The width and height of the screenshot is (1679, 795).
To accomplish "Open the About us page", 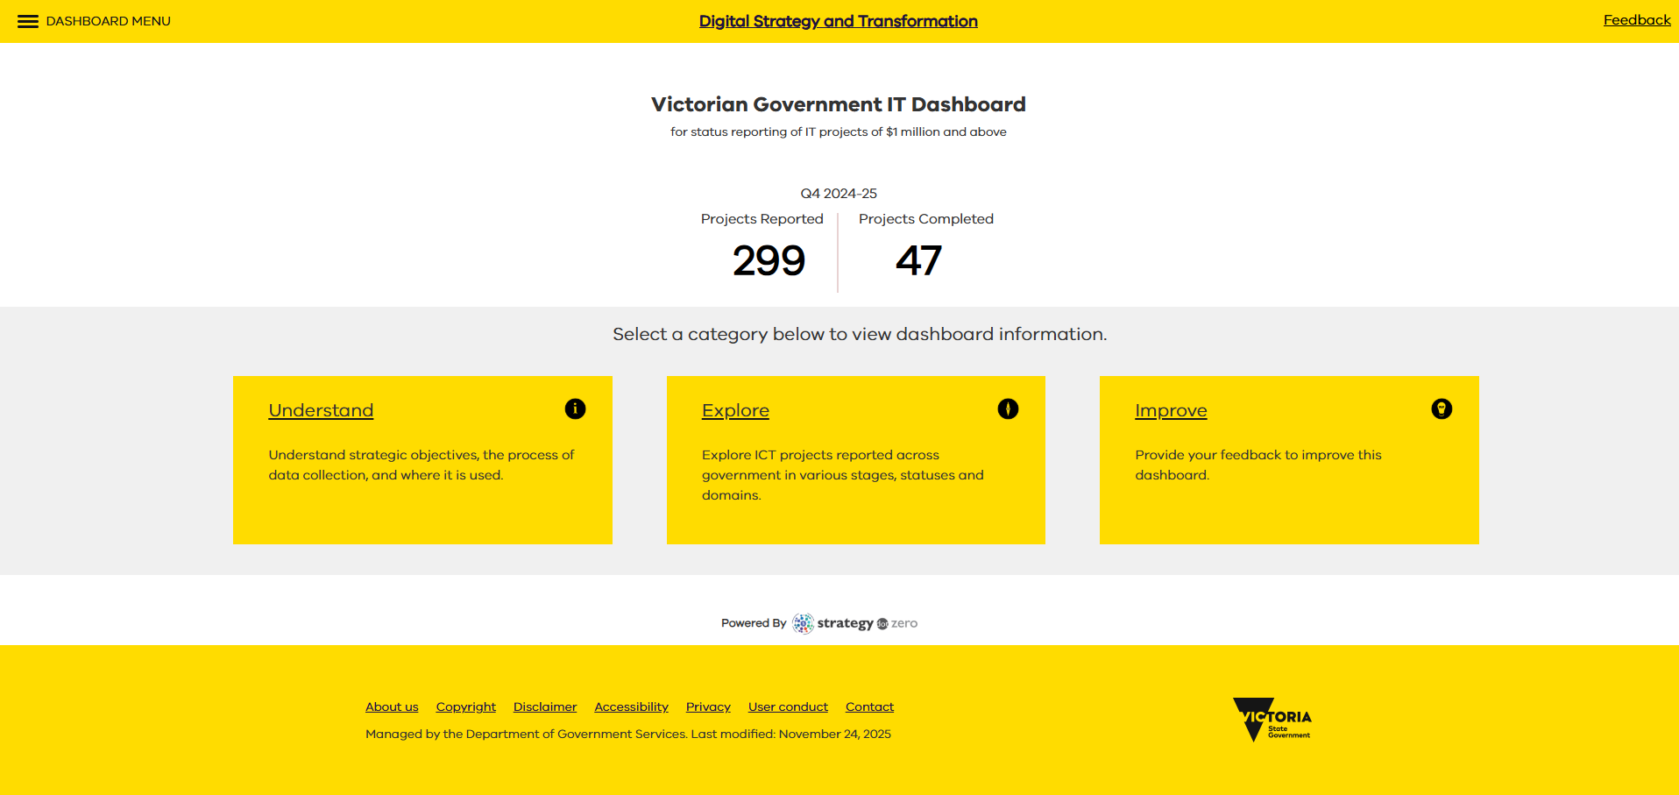I will click(x=391, y=706).
